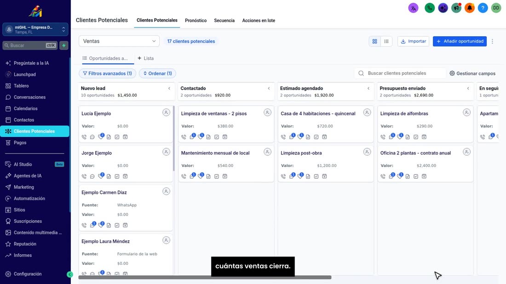Collapse the Presupuesto enviado column
The image size is (506, 284).
tap(468, 88)
